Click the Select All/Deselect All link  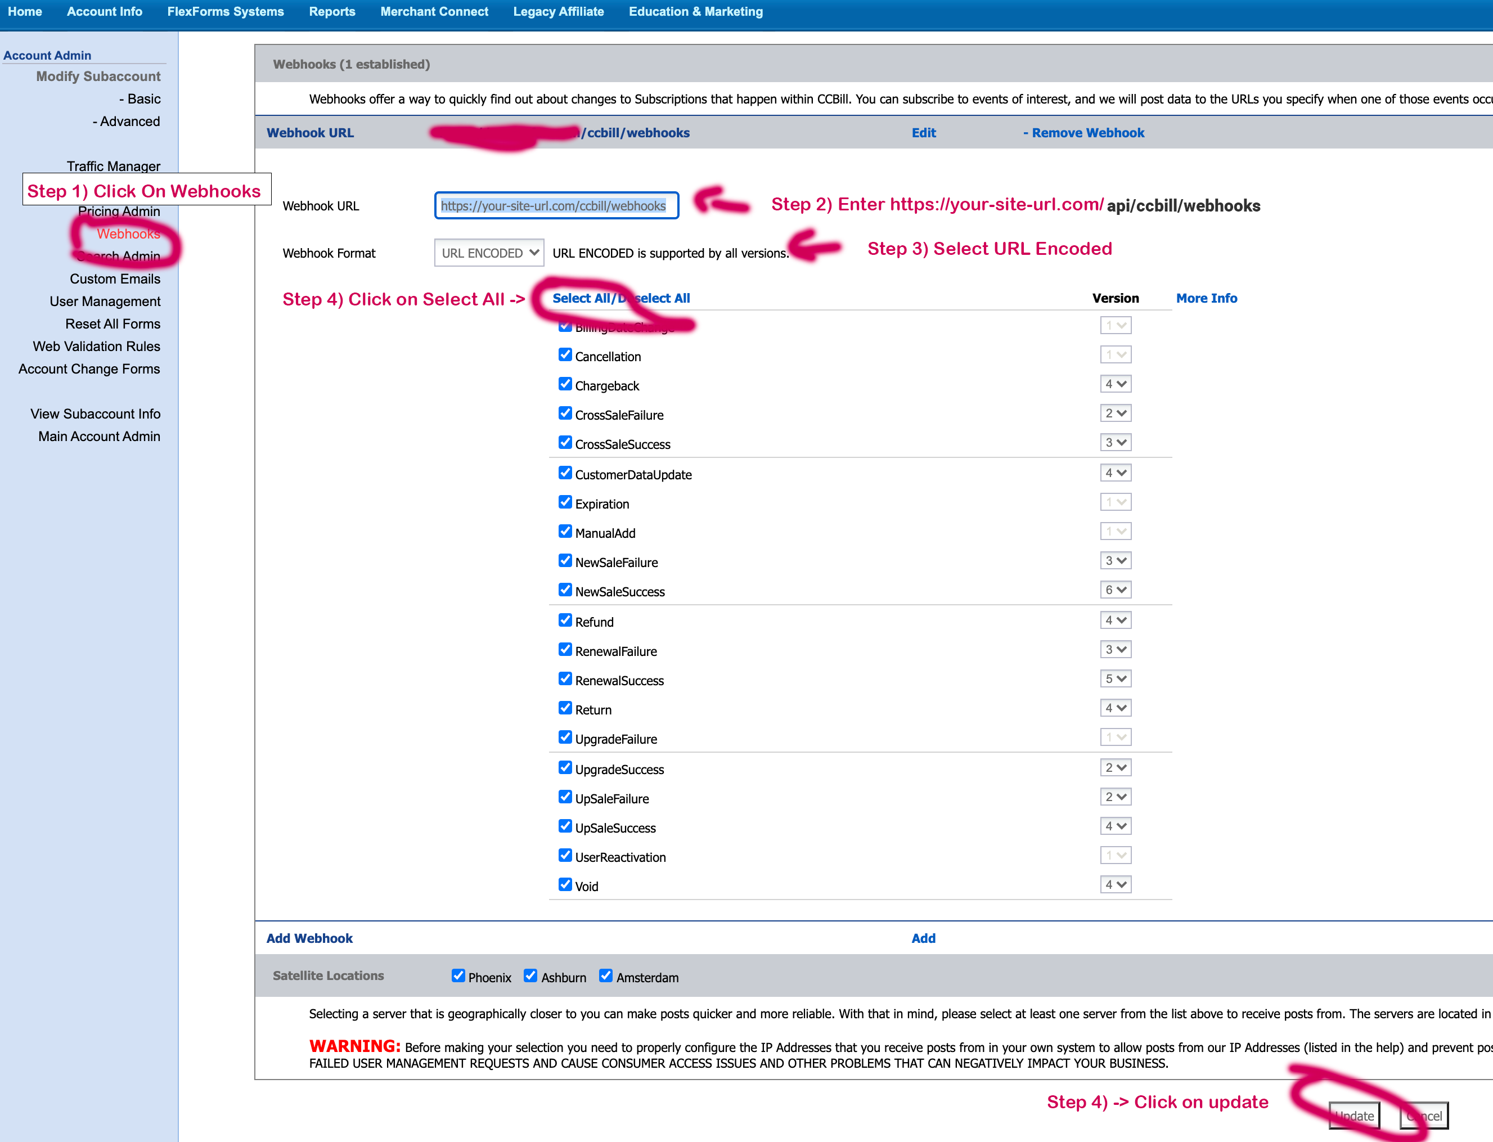click(x=620, y=298)
